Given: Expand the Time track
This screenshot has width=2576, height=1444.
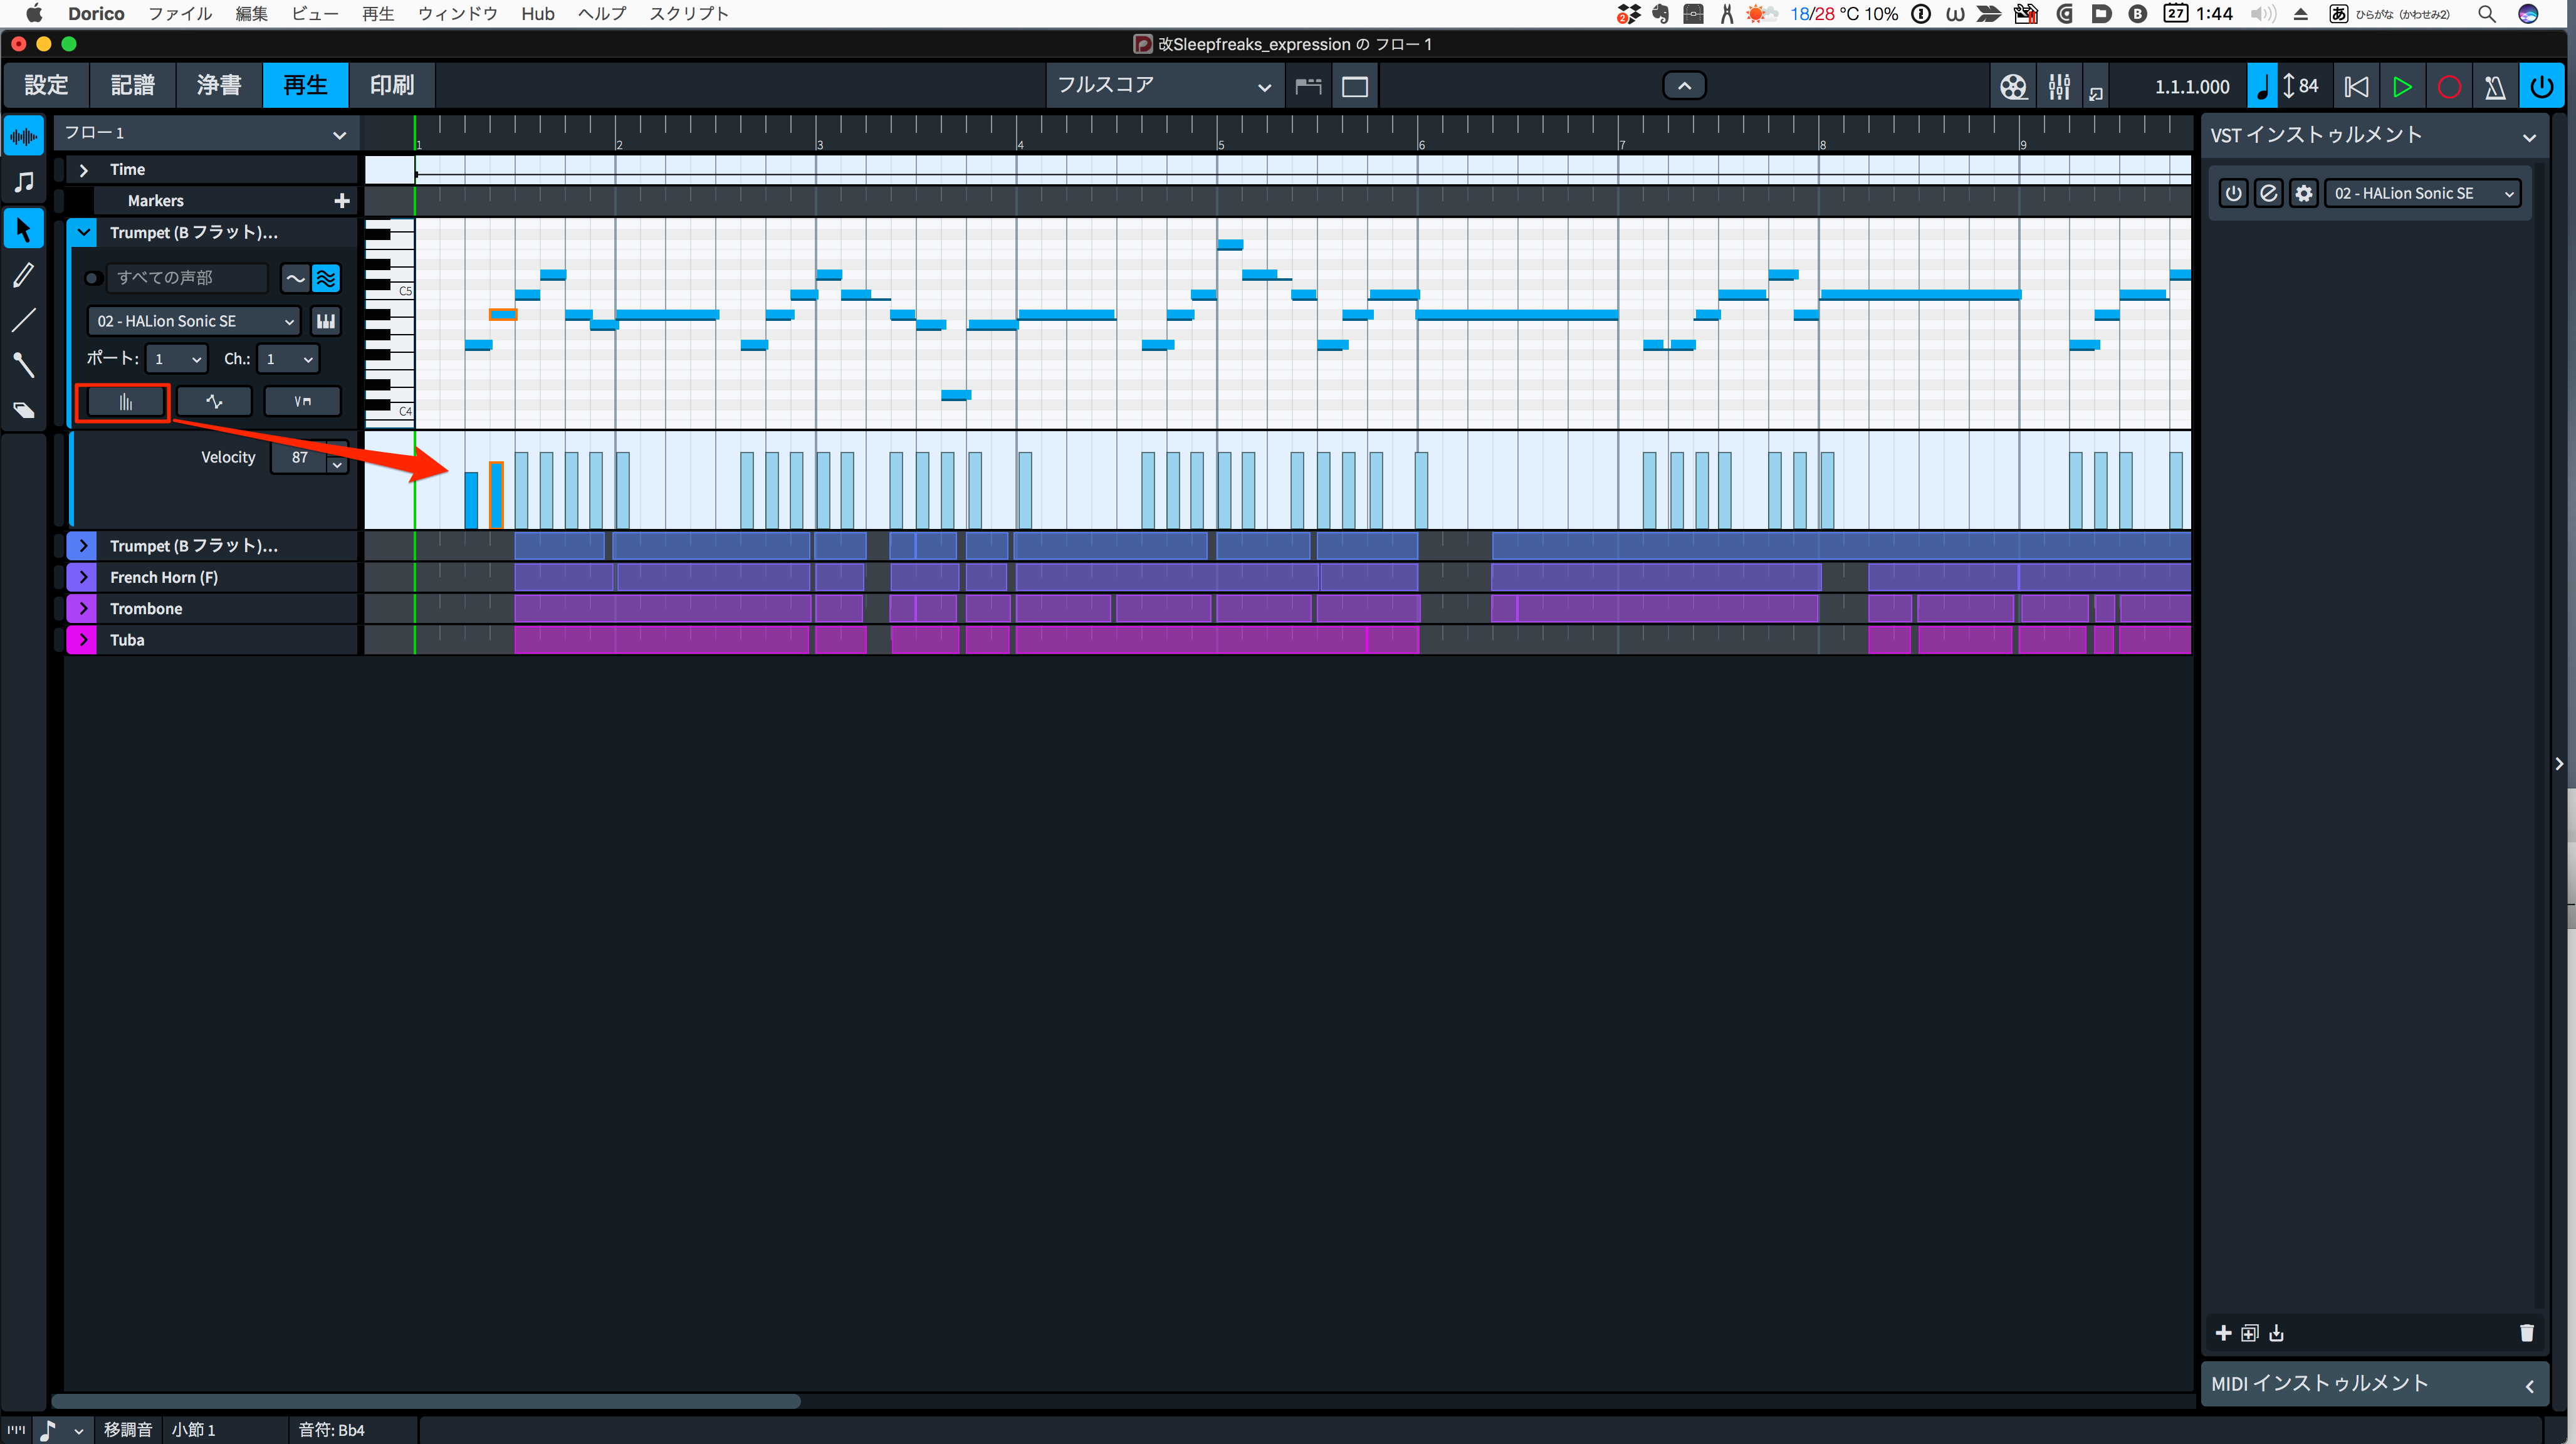Looking at the screenshot, I should click(x=84, y=170).
